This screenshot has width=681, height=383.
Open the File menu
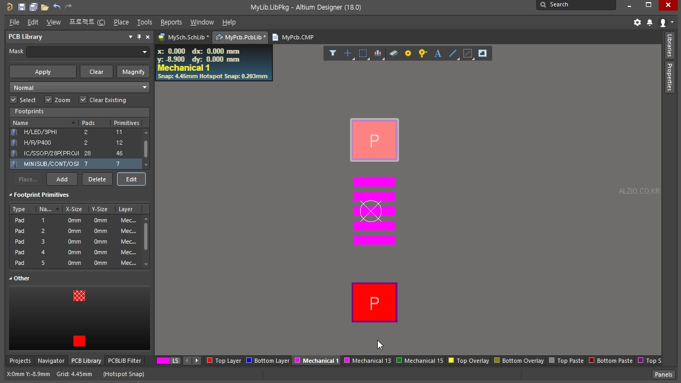pos(14,22)
